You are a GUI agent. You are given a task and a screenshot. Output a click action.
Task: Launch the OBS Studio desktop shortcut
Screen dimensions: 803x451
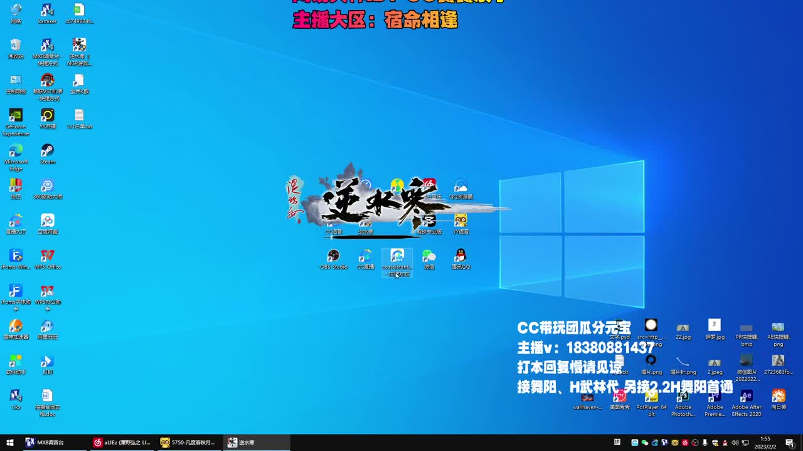click(334, 259)
